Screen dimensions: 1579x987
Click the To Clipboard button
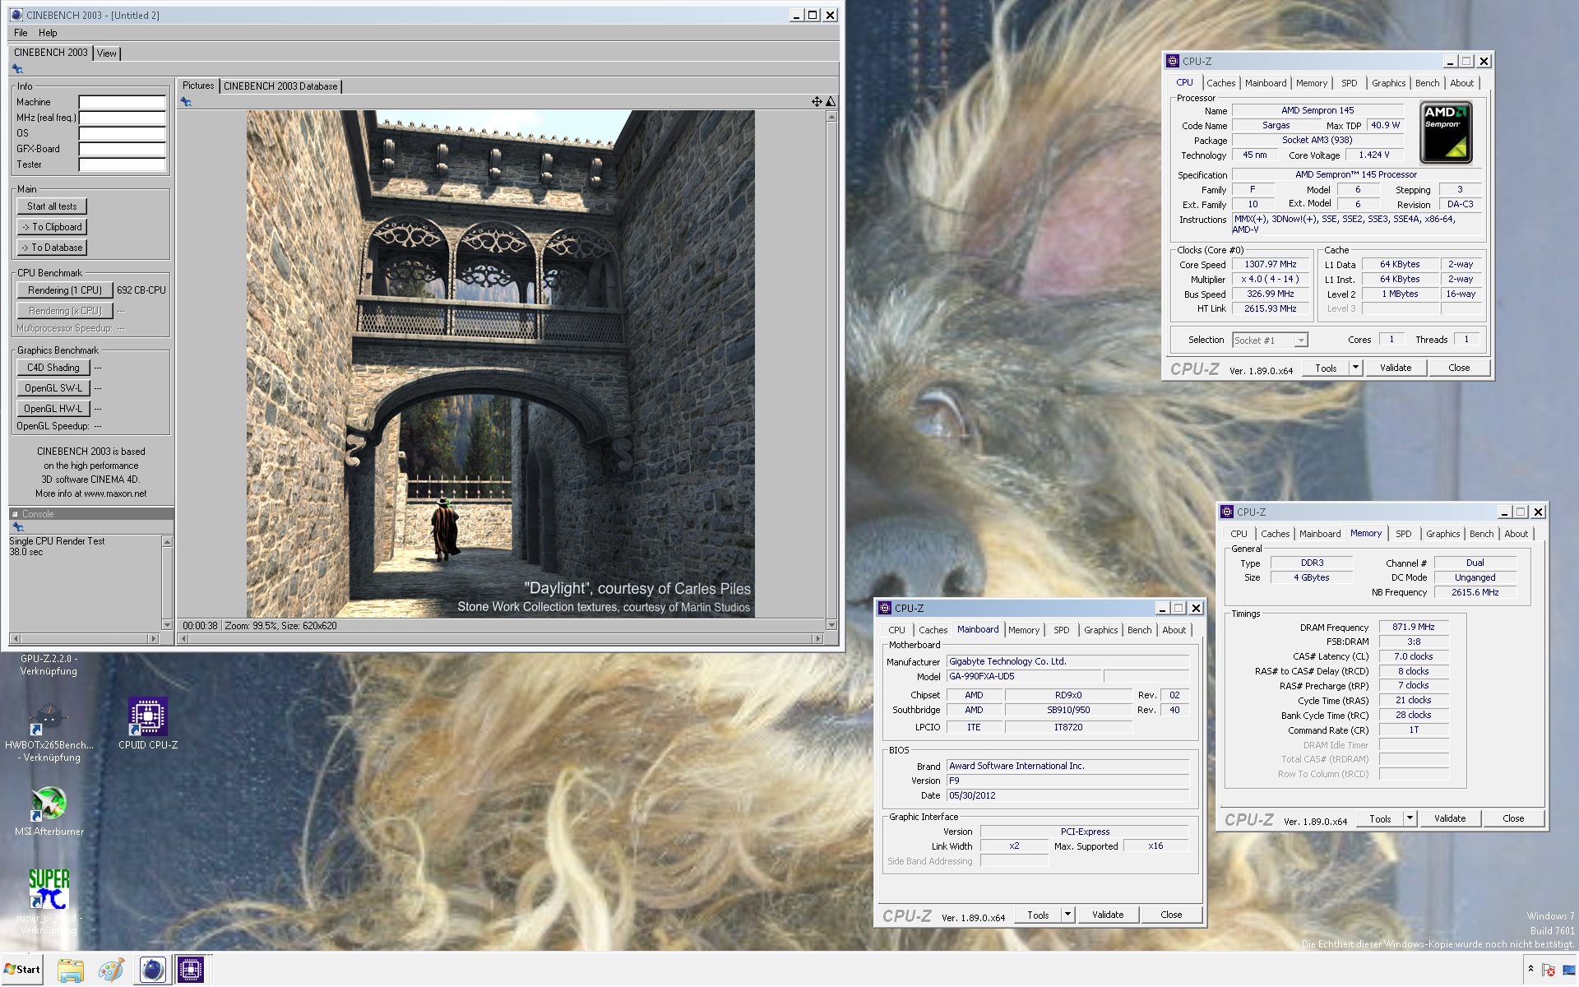point(52,227)
